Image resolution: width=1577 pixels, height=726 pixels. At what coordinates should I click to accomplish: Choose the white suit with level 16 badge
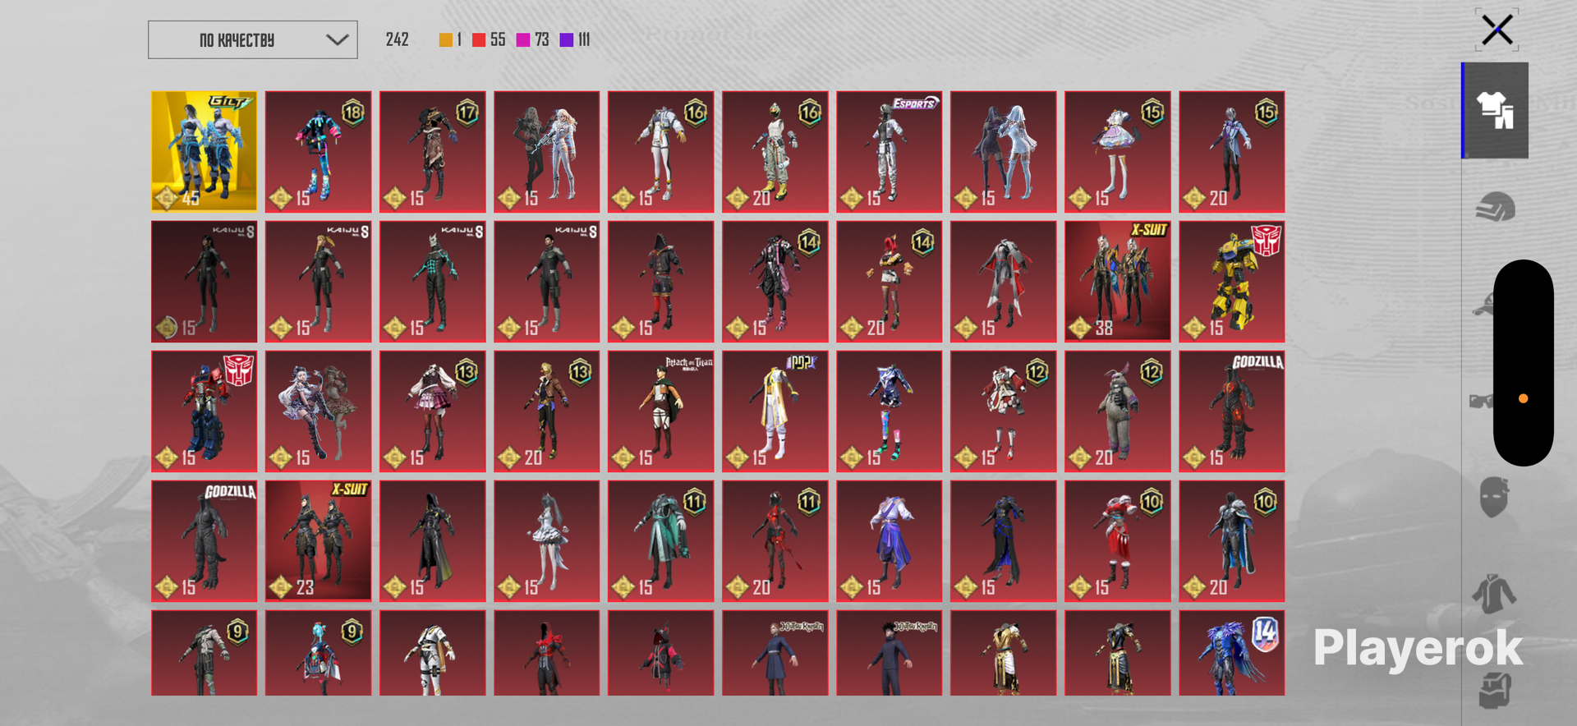(x=660, y=152)
